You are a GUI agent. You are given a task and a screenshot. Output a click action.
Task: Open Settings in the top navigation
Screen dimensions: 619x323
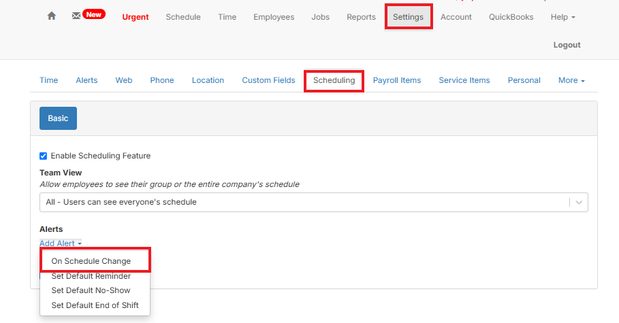pyautogui.click(x=408, y=17)
